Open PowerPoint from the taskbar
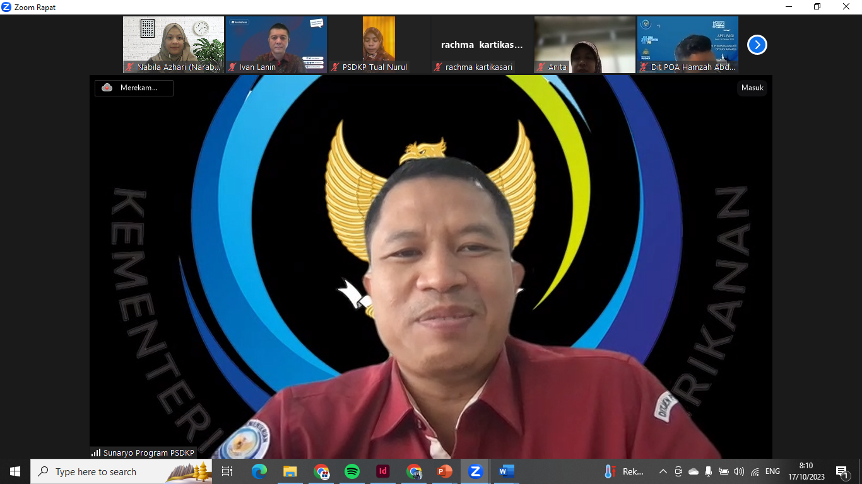862x484 pixels. (x=445, y=471)
